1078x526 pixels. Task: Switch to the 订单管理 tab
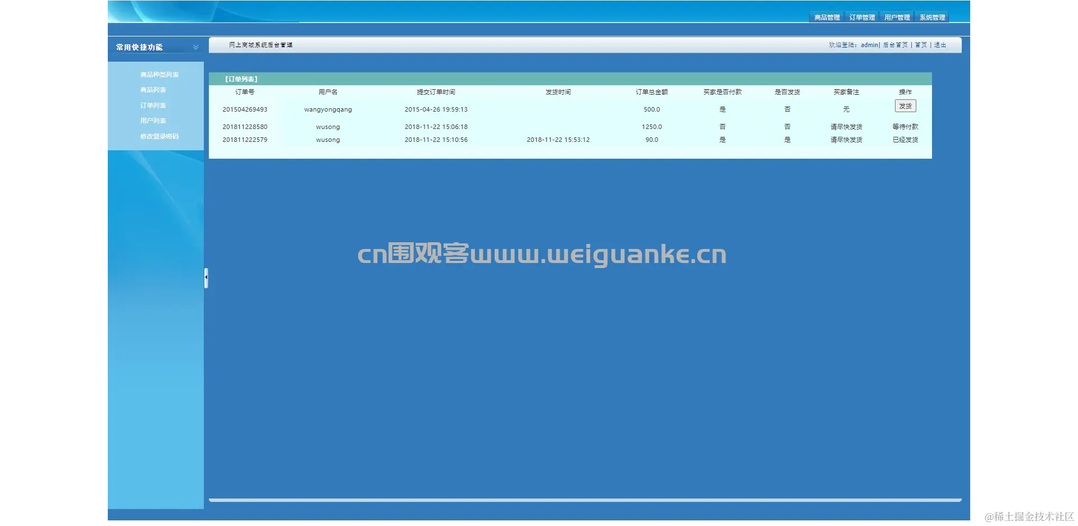click(x=862, y=17)
